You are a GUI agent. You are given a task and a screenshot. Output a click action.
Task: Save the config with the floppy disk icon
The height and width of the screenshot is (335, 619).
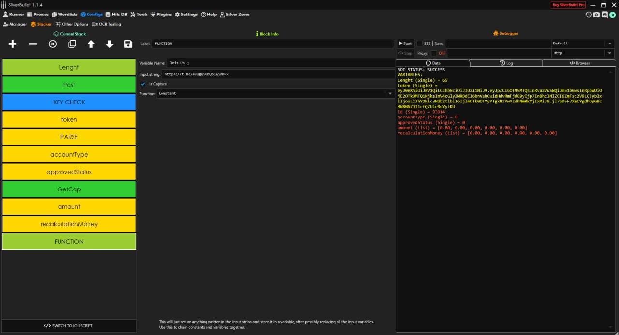pyautogui.click(x=128, y=44)
